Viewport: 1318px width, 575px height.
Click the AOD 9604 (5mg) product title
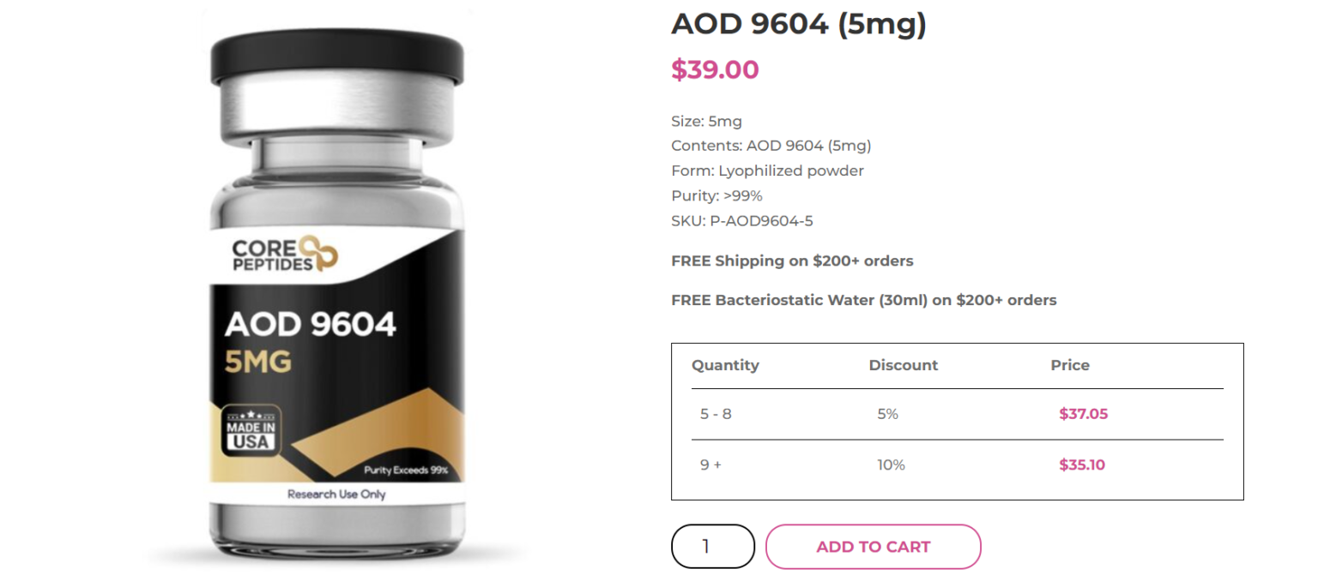[x=800, y=23]
